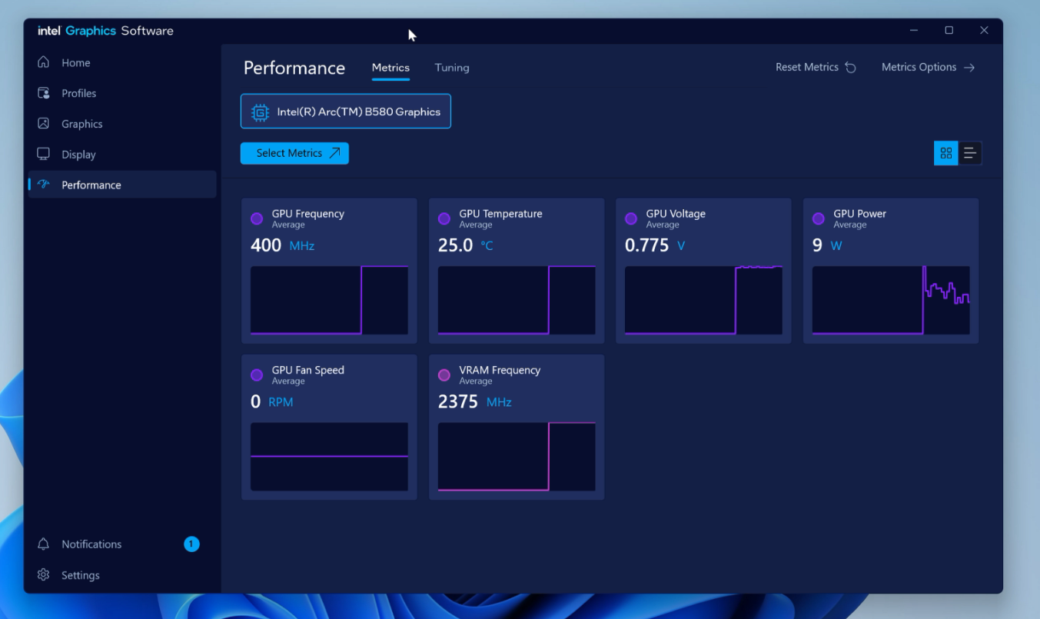Click the GPU Fan Speed graph
Image resolution: width=1040 pixels, height=619 pixels.
tap(329, 456)
